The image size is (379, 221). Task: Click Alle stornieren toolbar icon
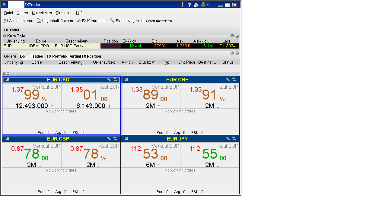pyautogui.click(x=5, y=21)
